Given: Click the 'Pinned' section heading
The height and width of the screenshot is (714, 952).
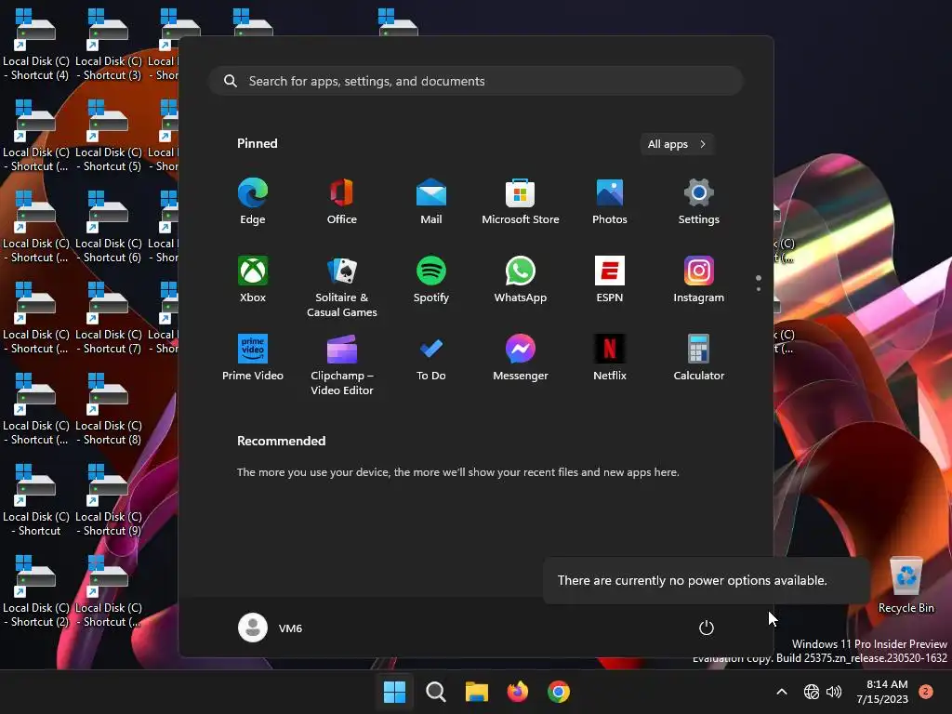Looking at the screenshot, I should click(257, 143).
